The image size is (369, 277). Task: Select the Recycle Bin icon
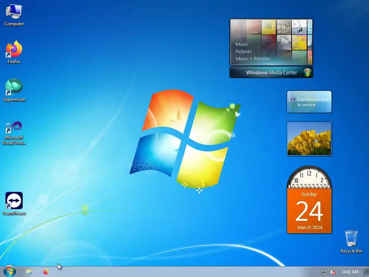(351, 242)
